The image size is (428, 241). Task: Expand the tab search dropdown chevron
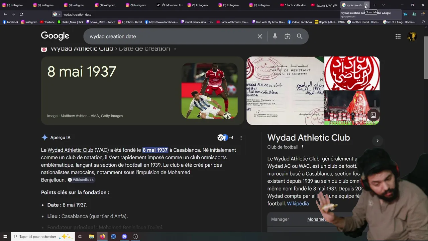click(x=384, y=5)
